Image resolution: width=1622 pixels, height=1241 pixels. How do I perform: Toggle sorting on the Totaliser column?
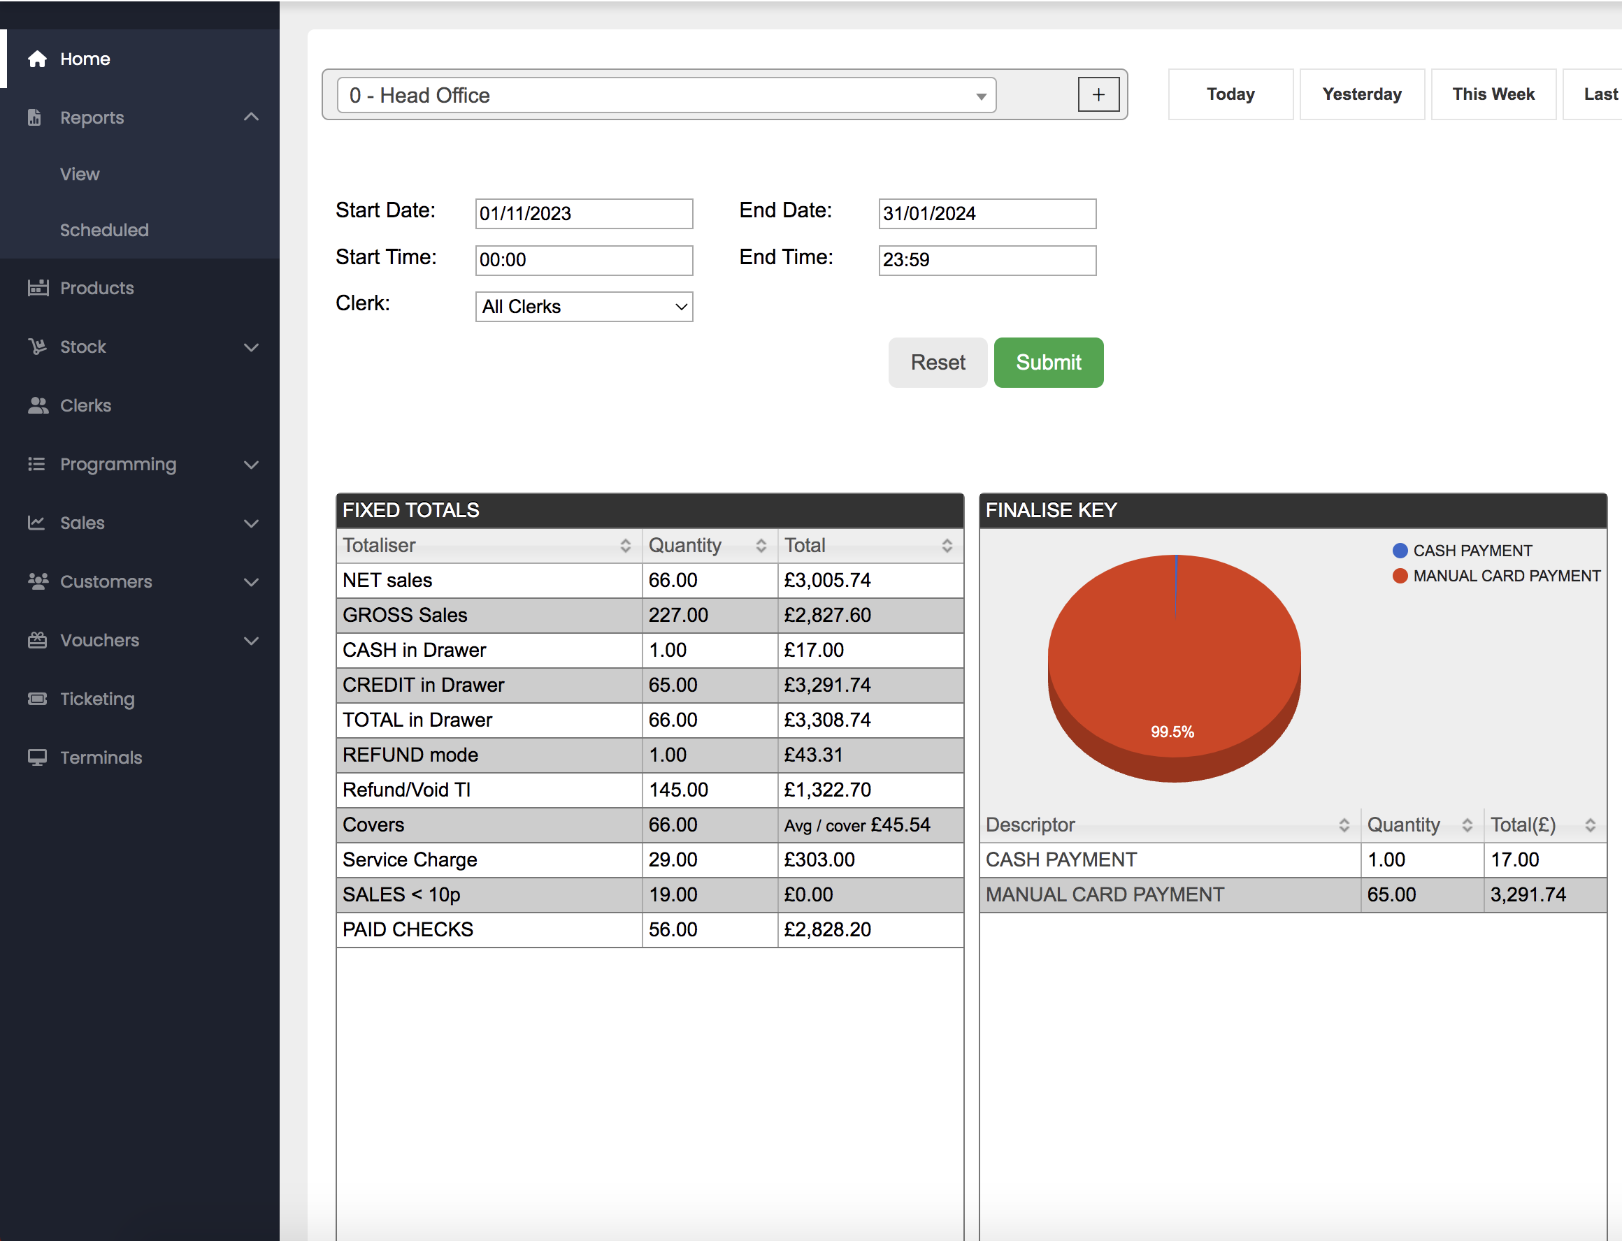(627, 545)
